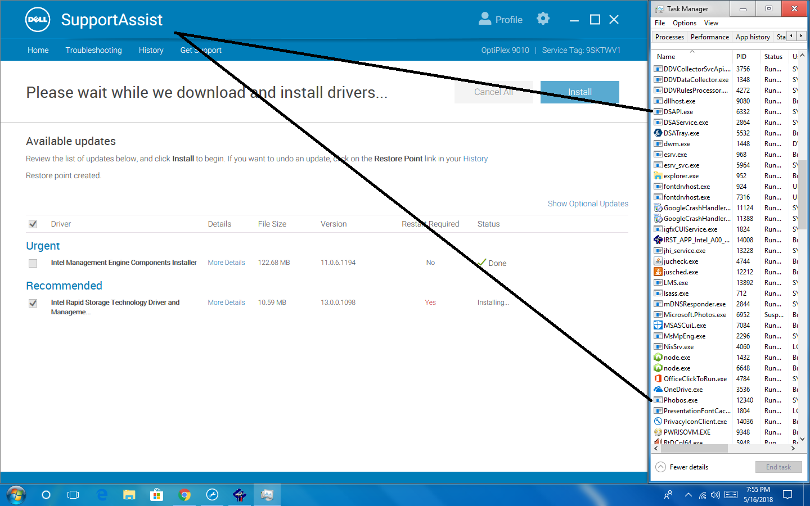Open the volume control in system tray

click(x=715, y=495)
